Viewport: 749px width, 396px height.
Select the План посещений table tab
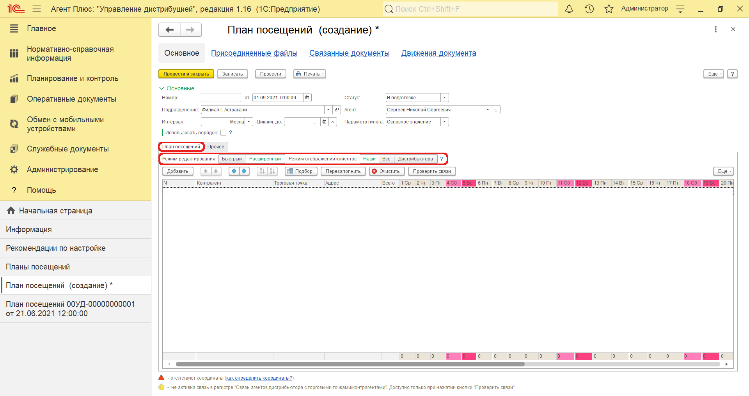[x=181, y=147]
